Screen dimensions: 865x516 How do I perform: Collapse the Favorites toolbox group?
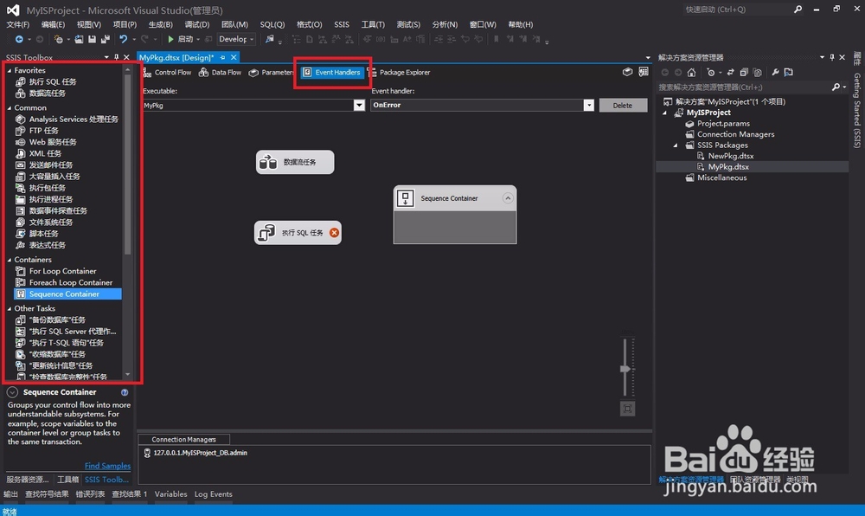[x=10, y=71]
